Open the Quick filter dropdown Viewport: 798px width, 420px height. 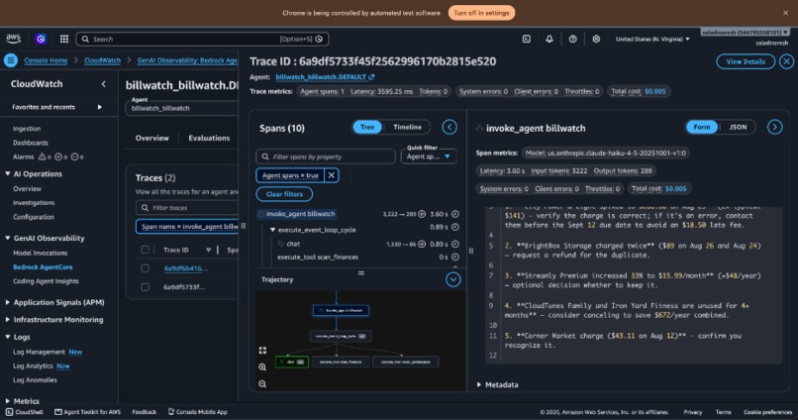[x=429, y=157]
